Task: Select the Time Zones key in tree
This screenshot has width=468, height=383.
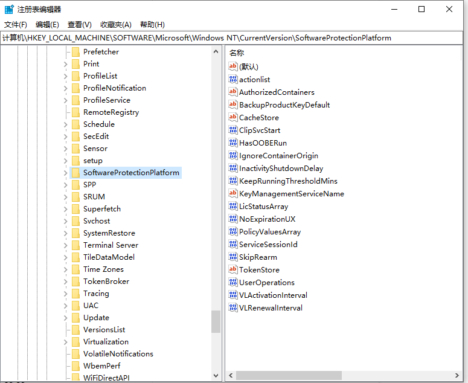Action: pos(103,269)
